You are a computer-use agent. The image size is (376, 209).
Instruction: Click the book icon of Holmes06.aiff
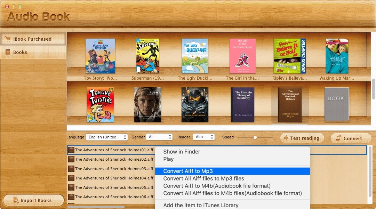pos(71,196)
